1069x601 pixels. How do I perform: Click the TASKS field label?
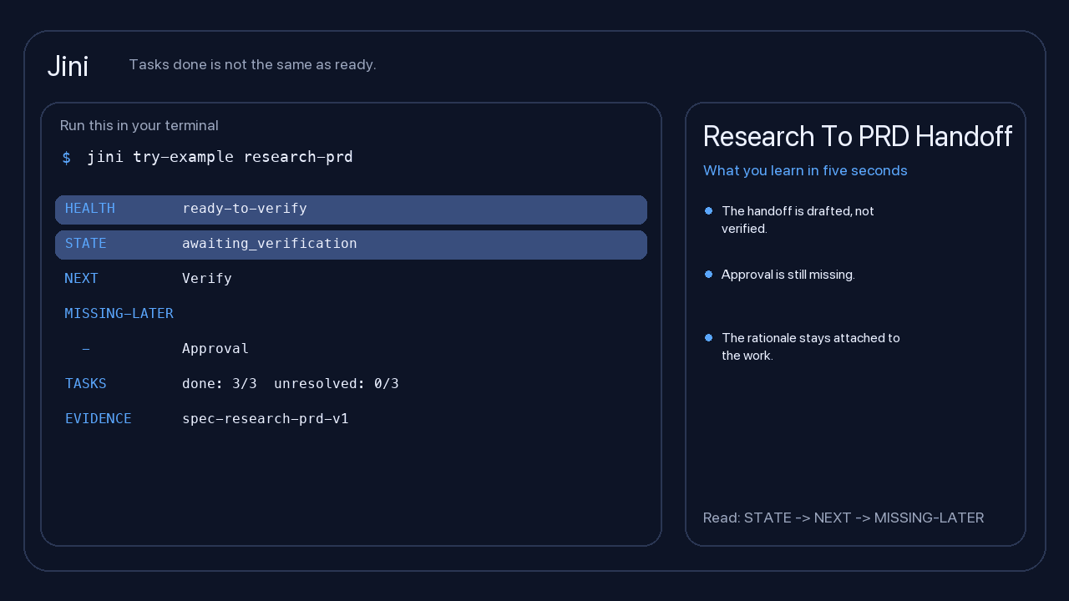pos(86,384)
